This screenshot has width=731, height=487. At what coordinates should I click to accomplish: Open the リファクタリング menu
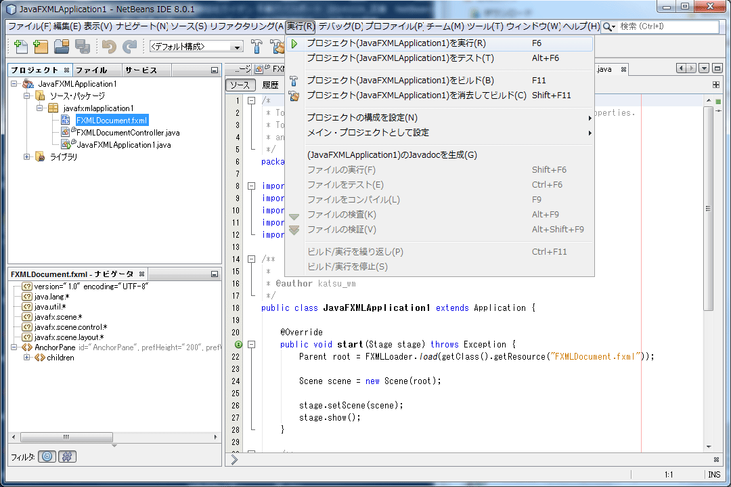click(x=246, y=26)
